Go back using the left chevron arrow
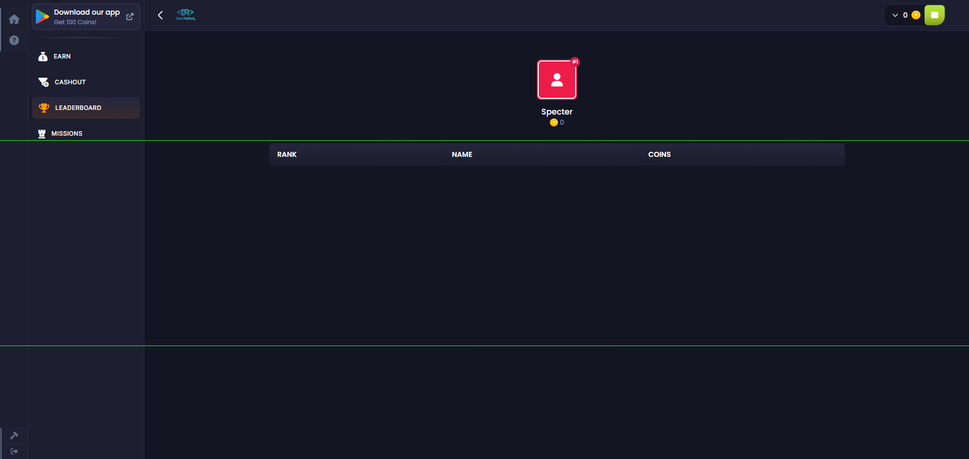Image resolution: width=969 pixels, height=459 pixels. coord(161,15)
